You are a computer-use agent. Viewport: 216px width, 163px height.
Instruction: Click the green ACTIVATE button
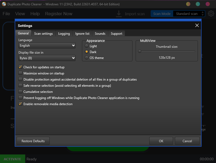[x=13, y=159]
